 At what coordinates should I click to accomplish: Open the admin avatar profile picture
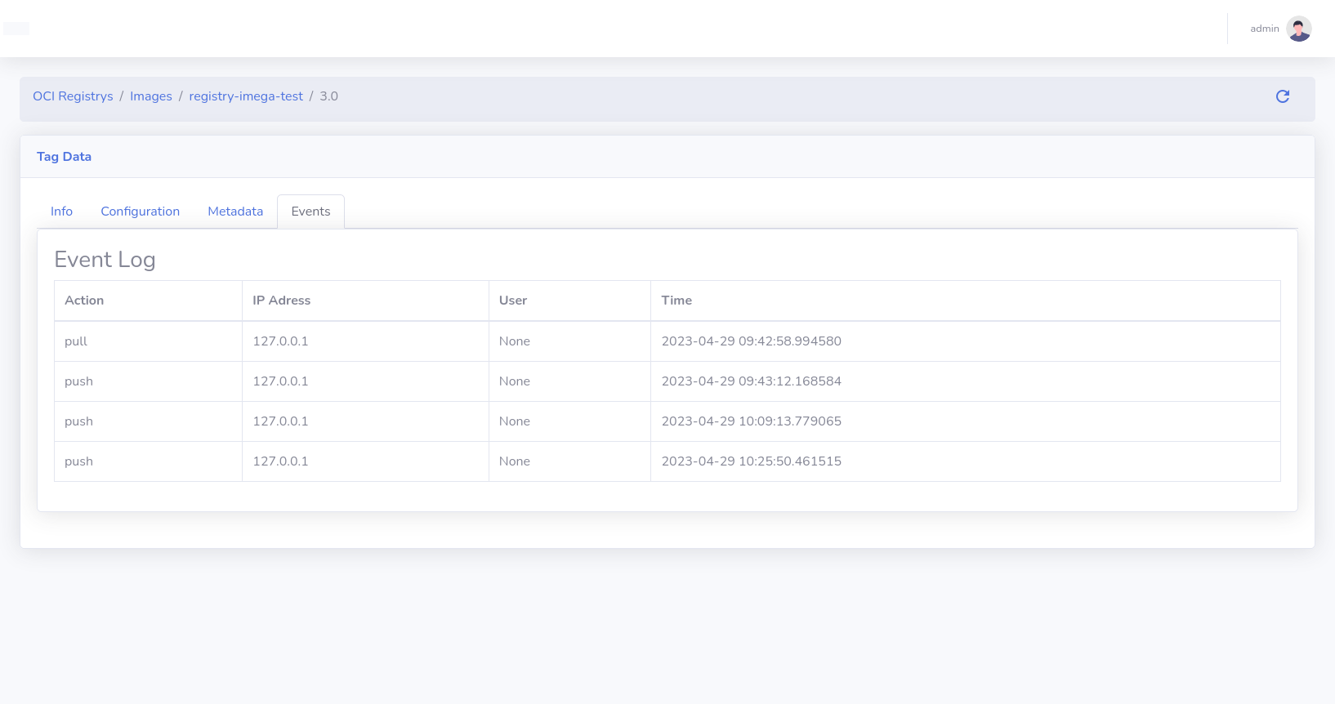[x=1298, y=29]
